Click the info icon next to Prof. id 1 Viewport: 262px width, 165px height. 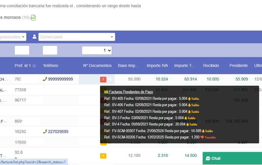pyautogui.click(x=34, y=66)
